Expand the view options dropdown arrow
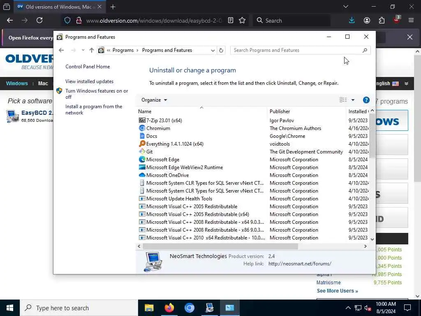Screen dimensions: 421x316 (353, 100)
